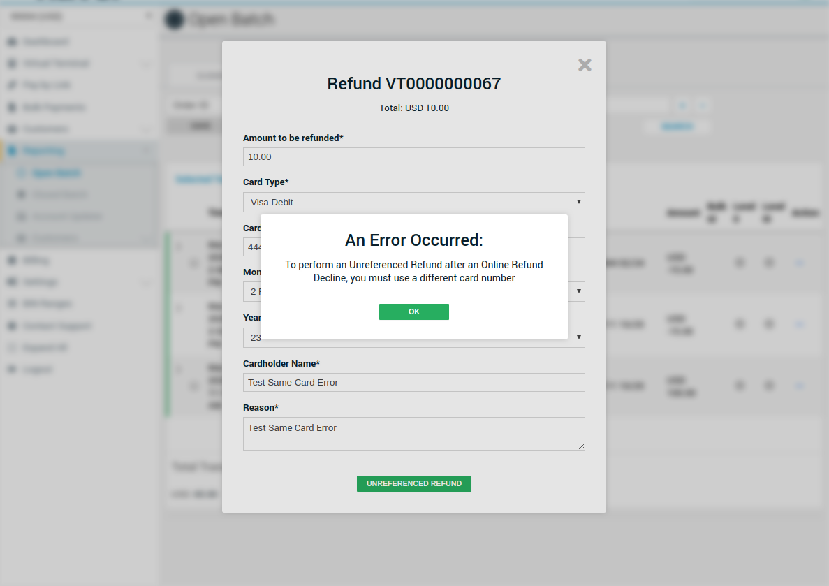Close the Refund modal with the X icon

click(585, 65)
